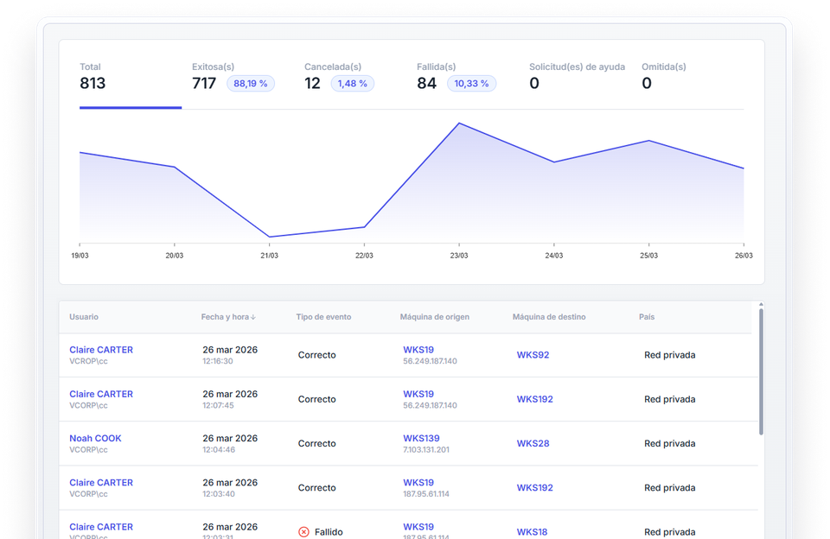Click the 7.103.131.201 IP address
This screenshot has width=830, height=539.
coord(426,450)
